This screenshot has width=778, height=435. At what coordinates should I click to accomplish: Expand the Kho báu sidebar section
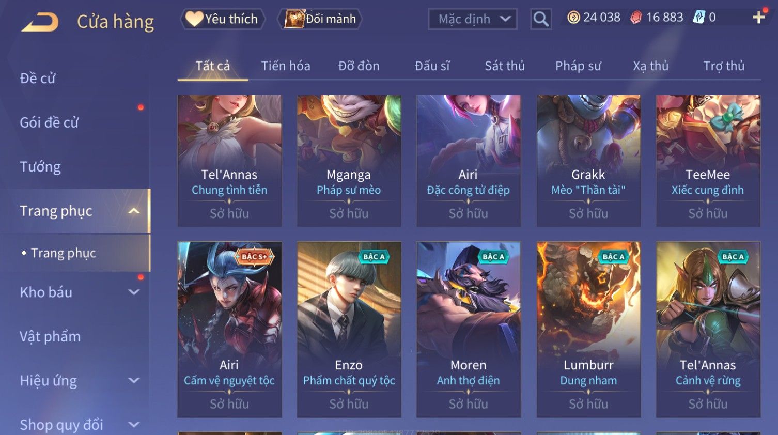coord(134,292)
